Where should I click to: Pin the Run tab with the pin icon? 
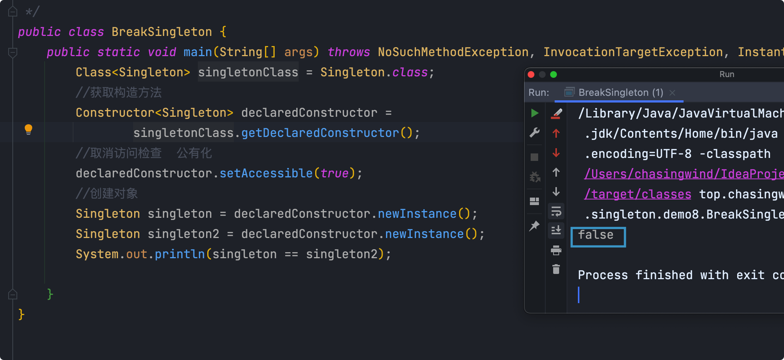[x=534, y=226]
